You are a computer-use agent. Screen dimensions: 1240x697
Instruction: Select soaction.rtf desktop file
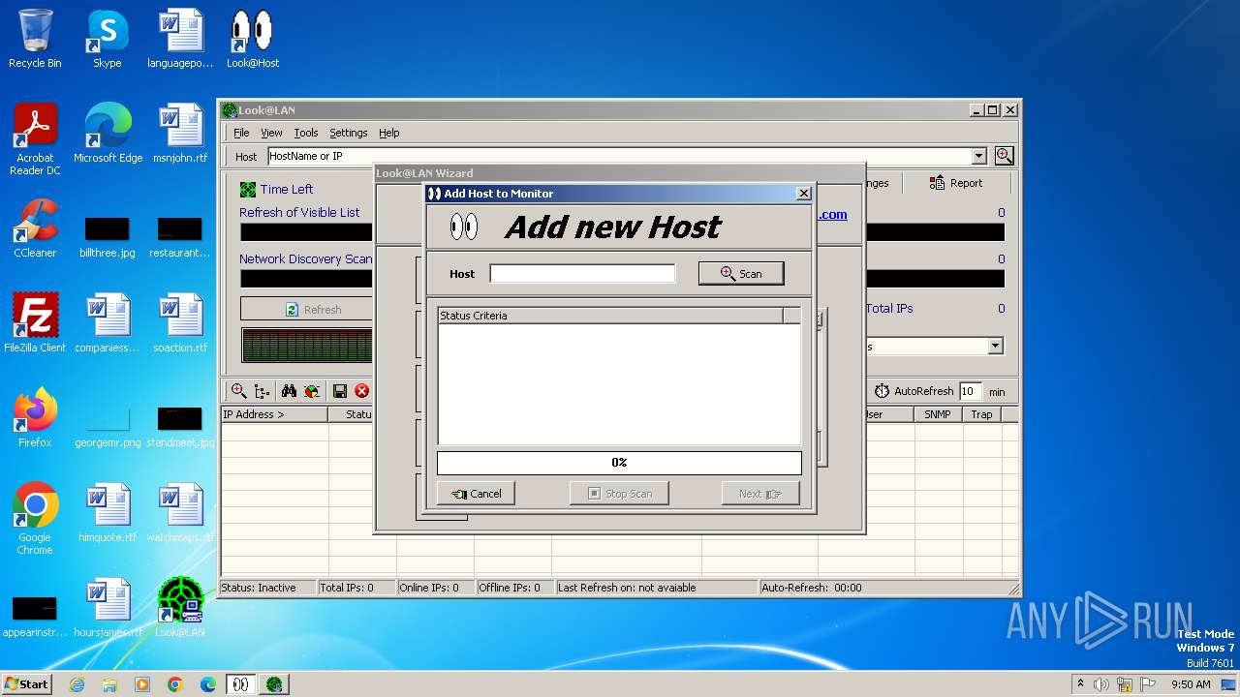click(180, 323)
